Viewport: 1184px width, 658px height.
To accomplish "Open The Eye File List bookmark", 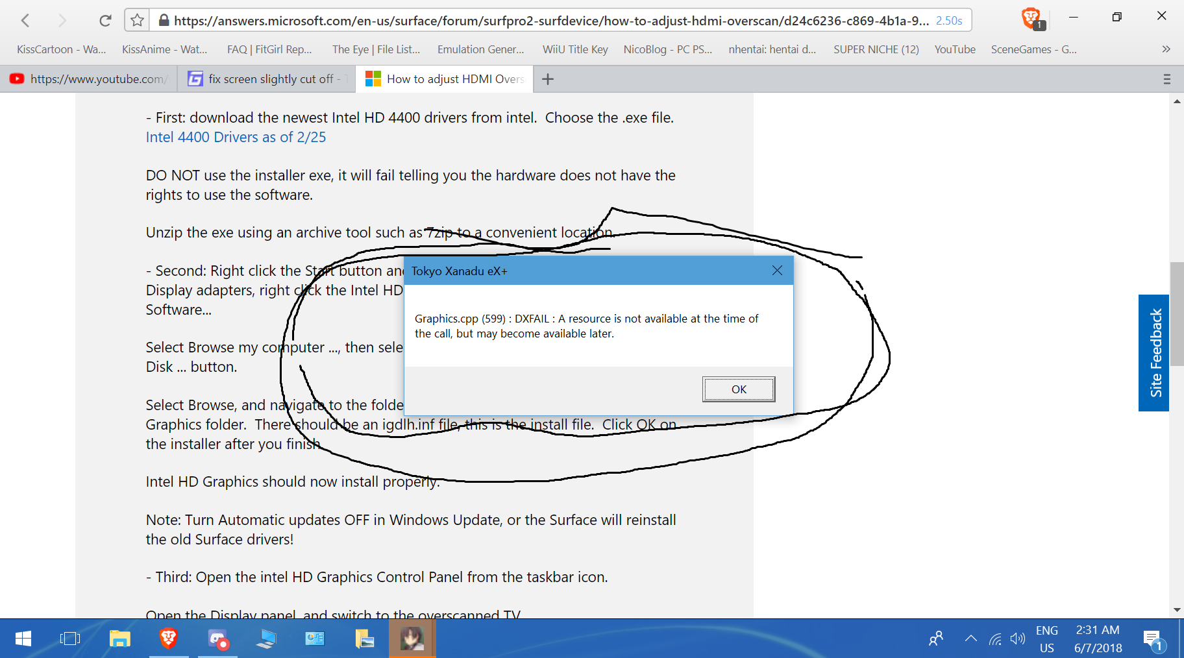I will 376,49.
